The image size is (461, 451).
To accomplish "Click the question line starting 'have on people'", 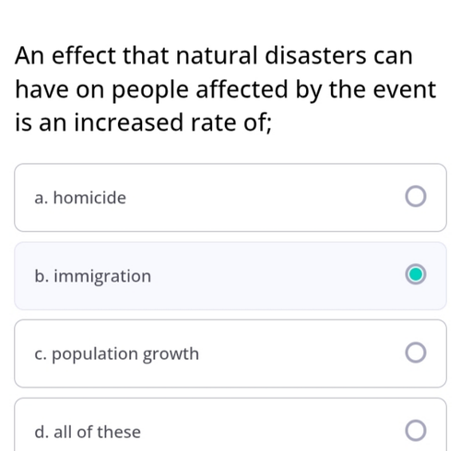I will pos(225,90).
